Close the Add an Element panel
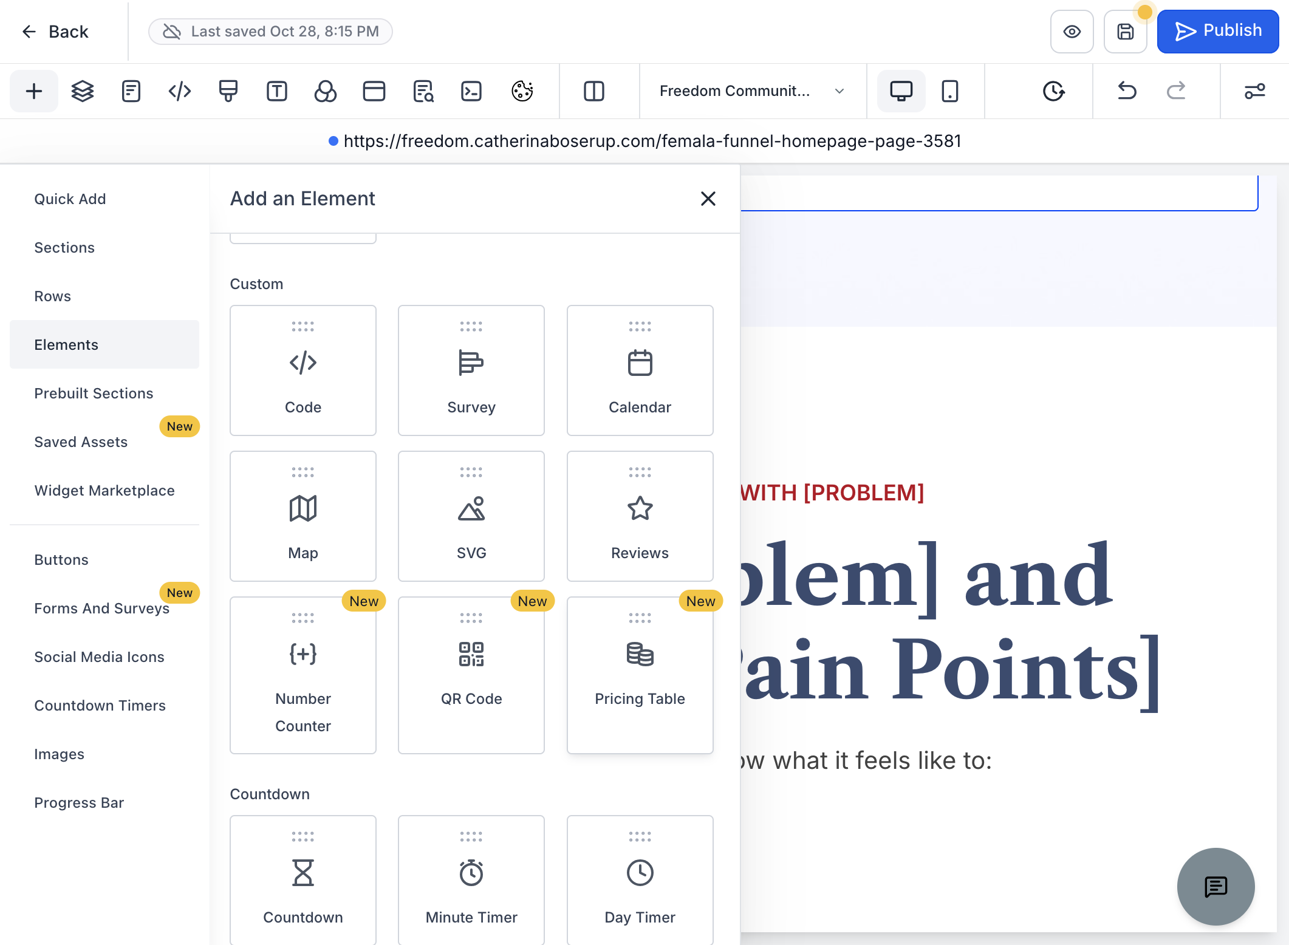 (708, 199)
